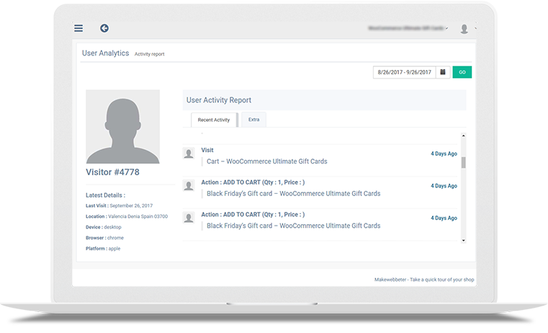Click the Visitor #4778 profile picture
This screenshot has width=548, height=333.
pos(122,127)
